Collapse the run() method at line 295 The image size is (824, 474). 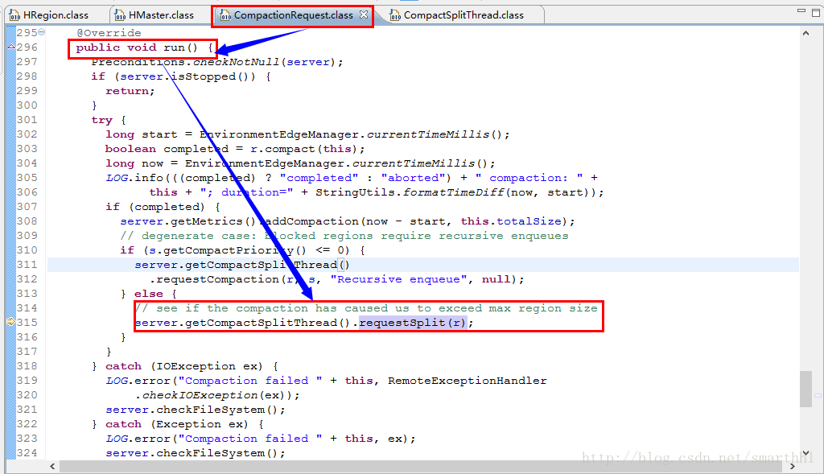42,32
